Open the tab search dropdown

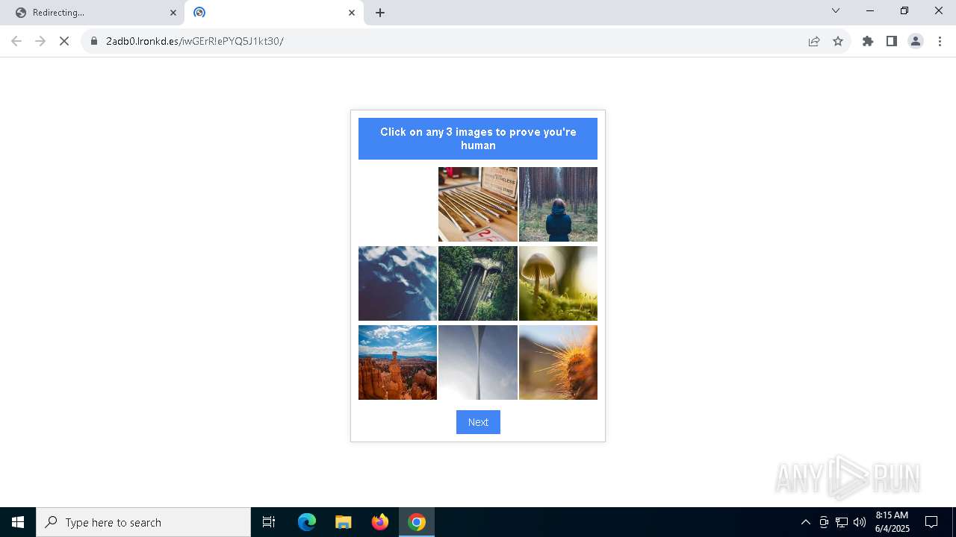836,10
